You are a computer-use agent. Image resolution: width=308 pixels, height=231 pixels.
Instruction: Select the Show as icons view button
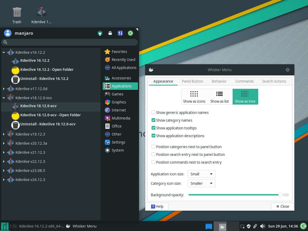194,97
